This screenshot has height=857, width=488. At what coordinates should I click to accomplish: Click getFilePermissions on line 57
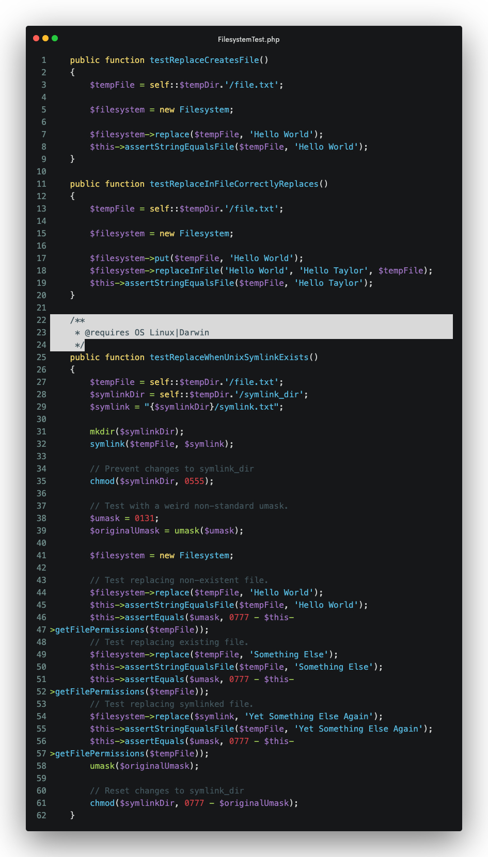(x=100, y=753)
